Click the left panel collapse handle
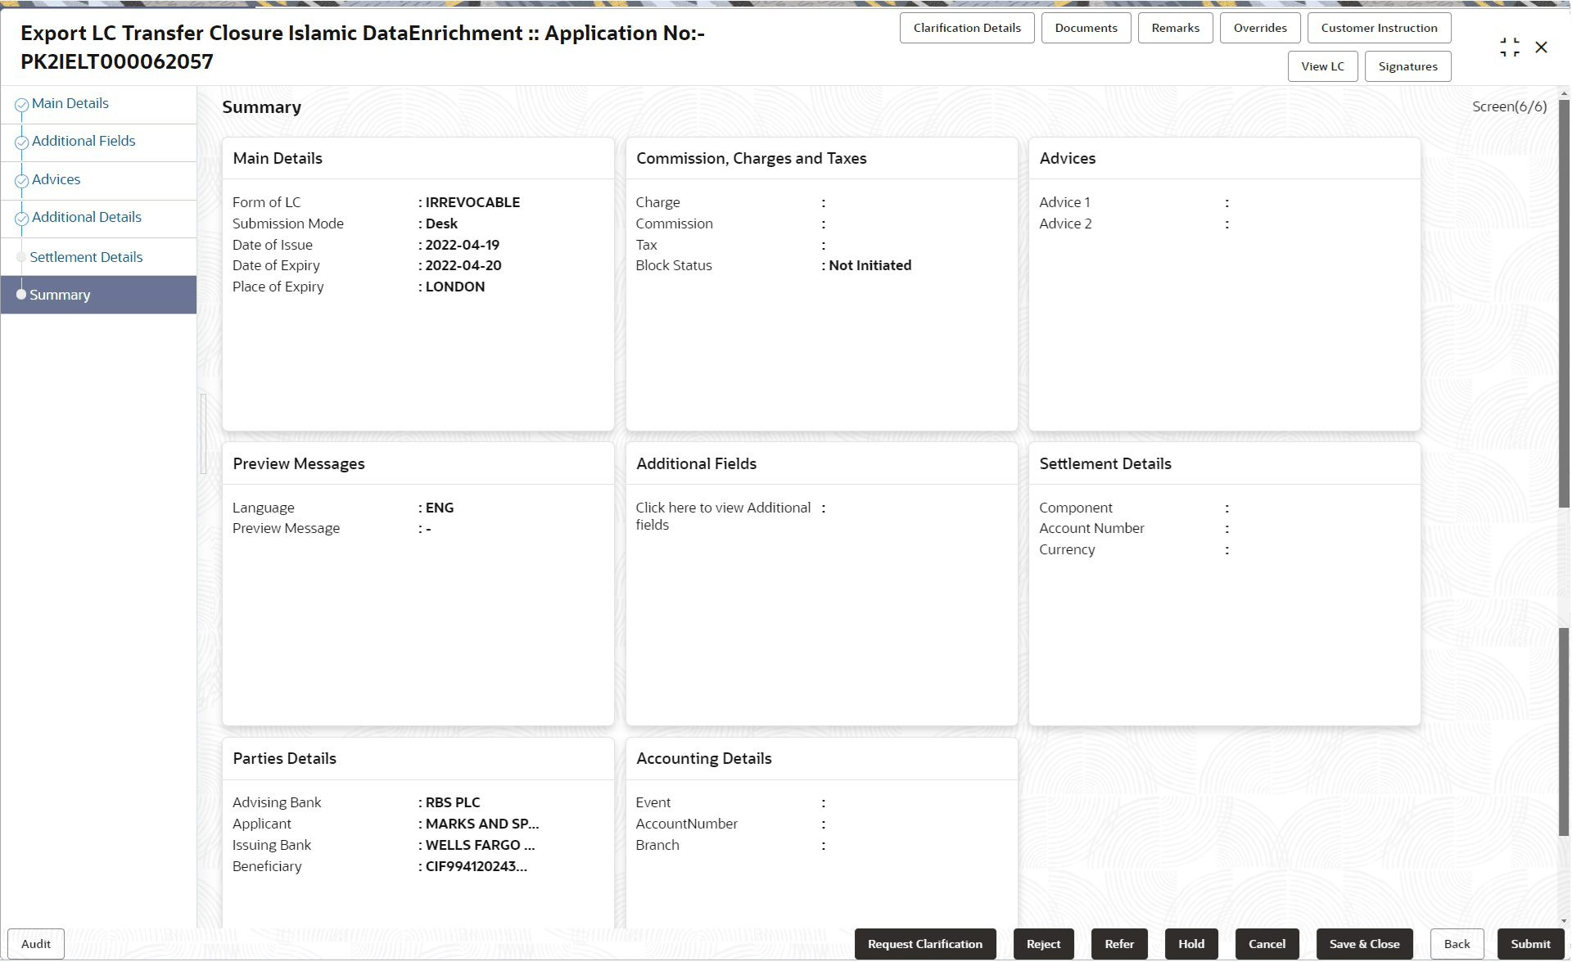Viewport: 1572px width, 962px height. coord(203,434)
